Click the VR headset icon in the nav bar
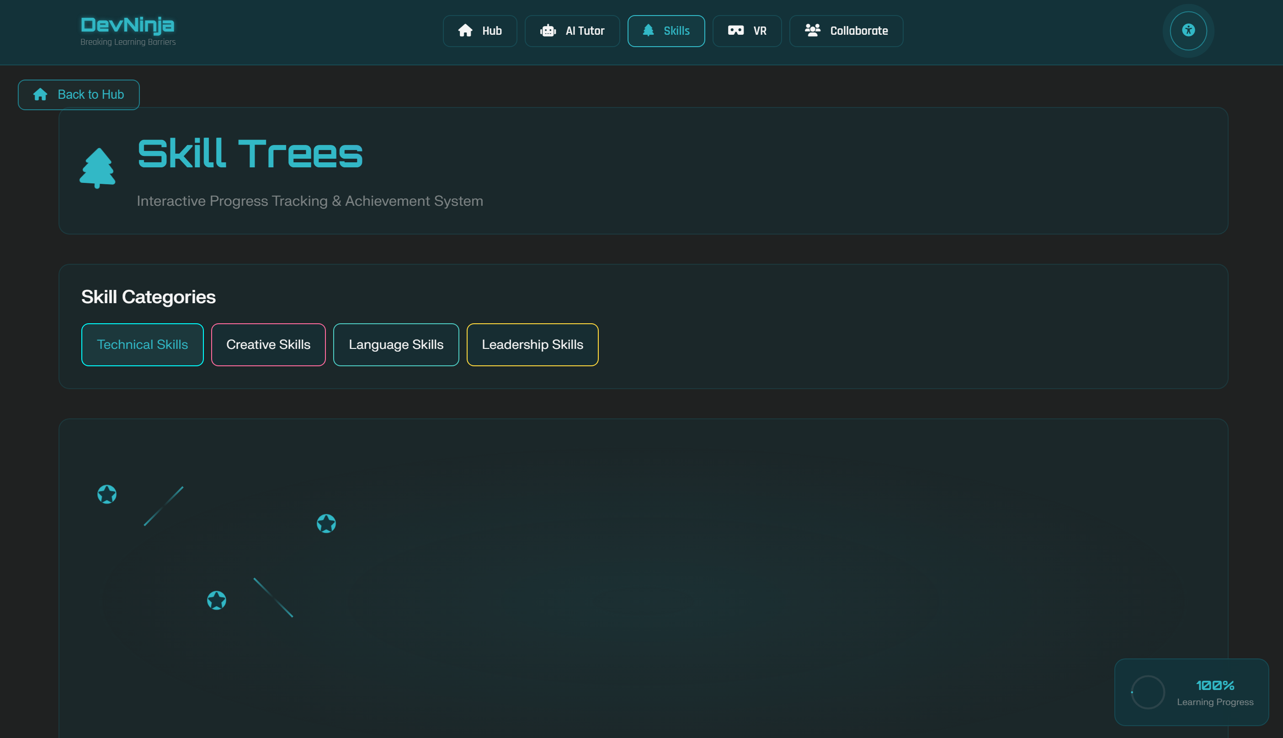 click(735, 31)
